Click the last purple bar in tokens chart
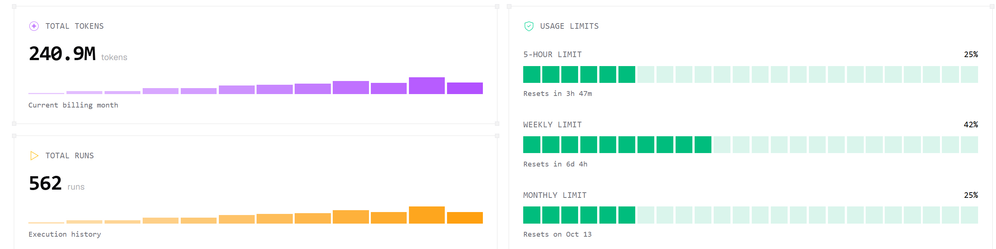This screenshot has height=249, width=996. tap(465, 88)
